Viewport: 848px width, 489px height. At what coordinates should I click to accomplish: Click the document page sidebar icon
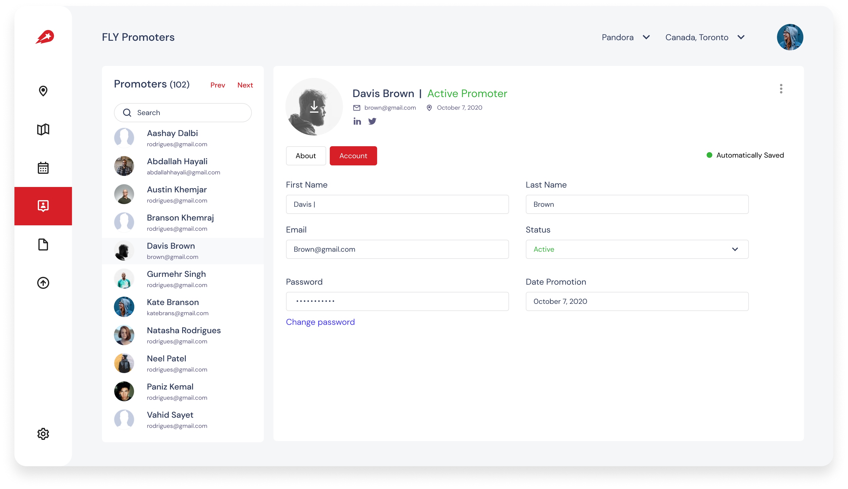pos(43,244)
